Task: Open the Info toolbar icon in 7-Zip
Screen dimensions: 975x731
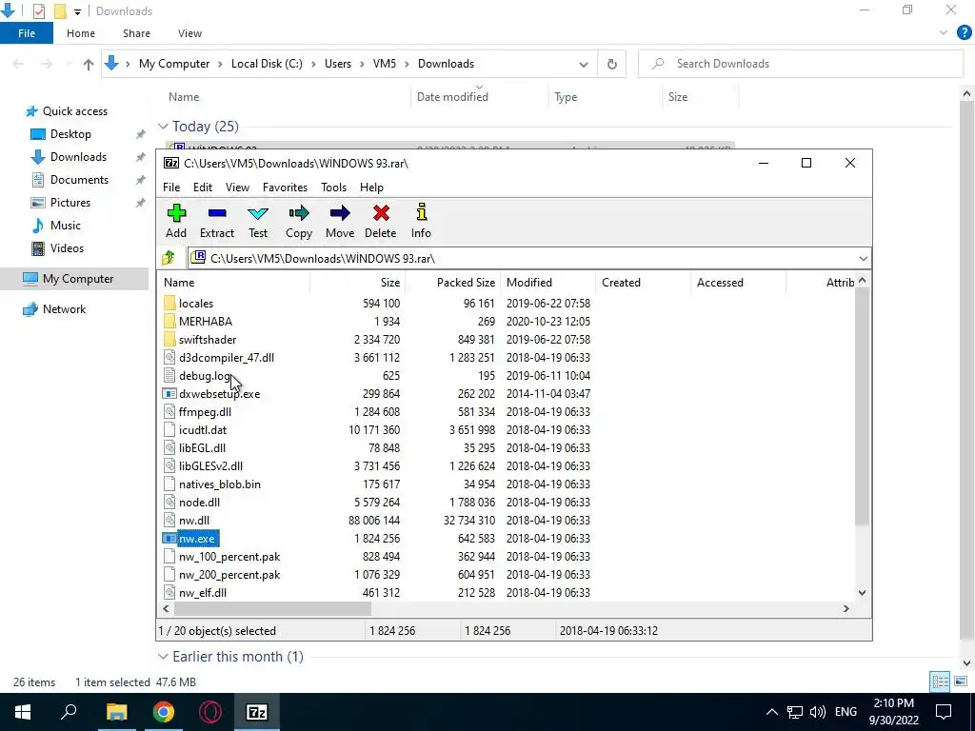Action: (421, 221)
